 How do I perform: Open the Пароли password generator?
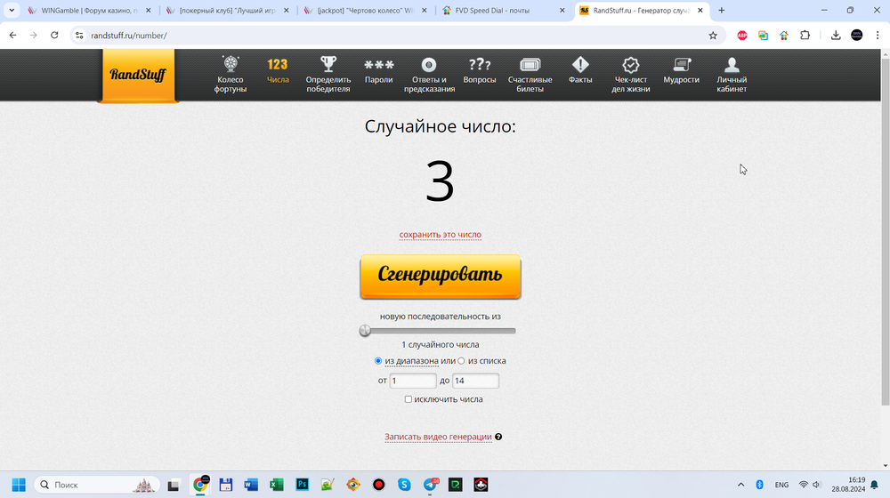point(378,70)
